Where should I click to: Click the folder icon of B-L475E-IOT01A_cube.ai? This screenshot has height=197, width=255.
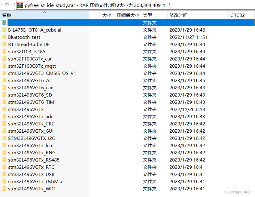point(4,30)
